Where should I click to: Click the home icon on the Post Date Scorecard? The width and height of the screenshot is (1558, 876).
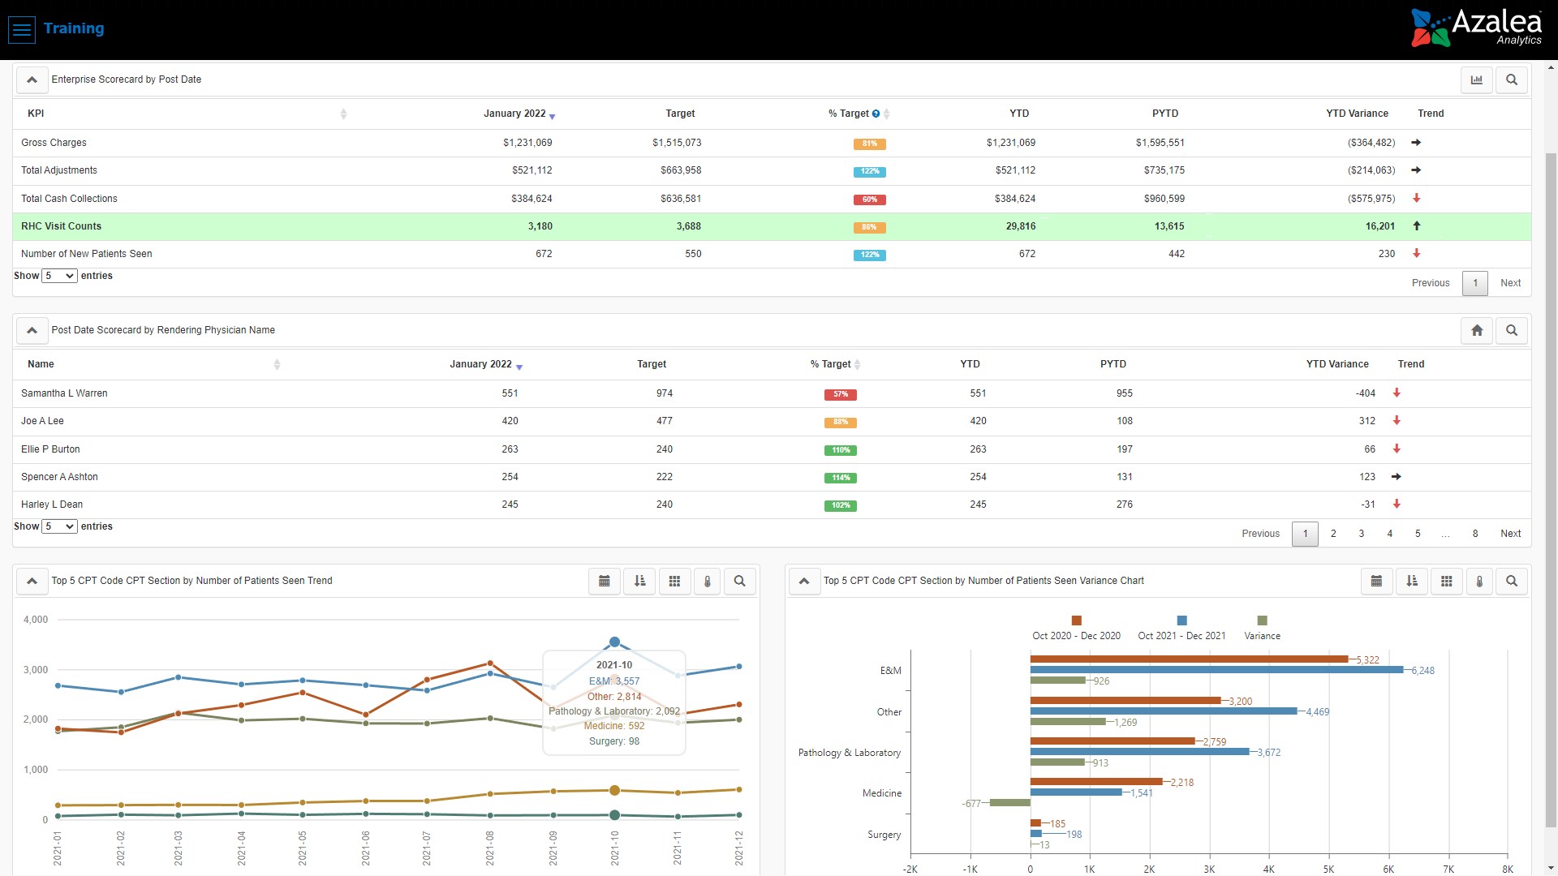pyautogui.click(x=1477, y=330)
